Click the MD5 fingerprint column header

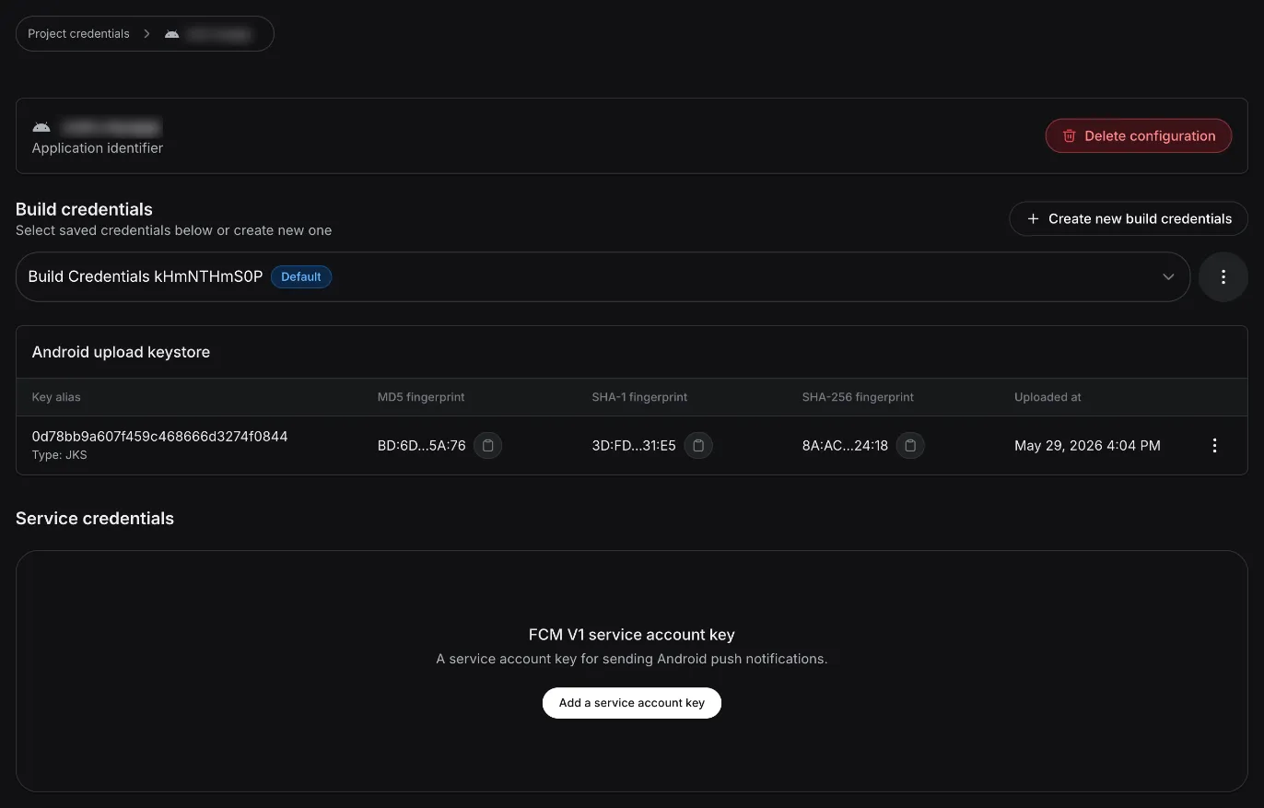coord(421,397)
